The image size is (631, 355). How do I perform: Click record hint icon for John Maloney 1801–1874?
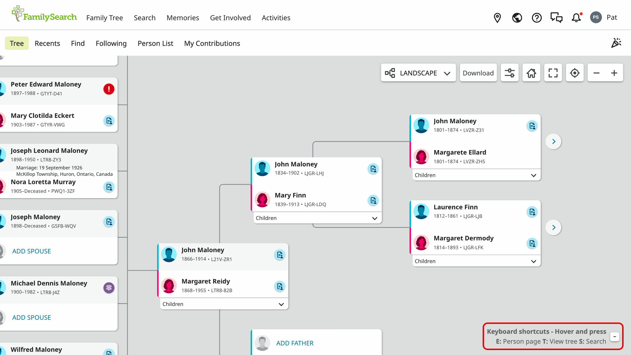coord(532,126)
